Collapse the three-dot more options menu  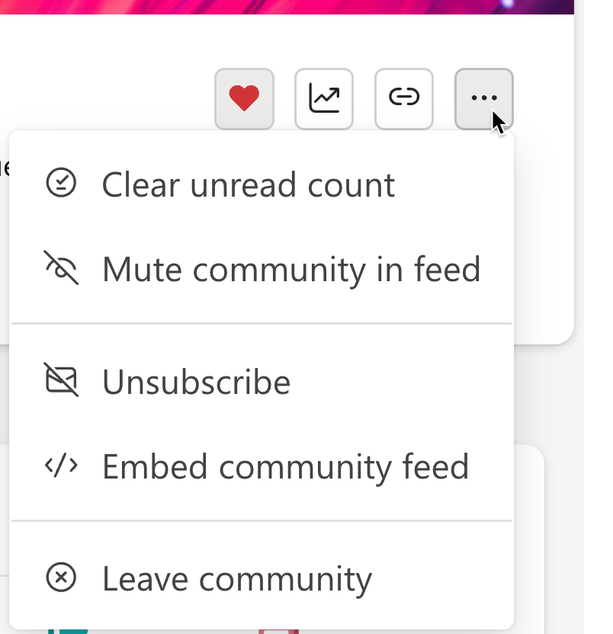point(484,98)
